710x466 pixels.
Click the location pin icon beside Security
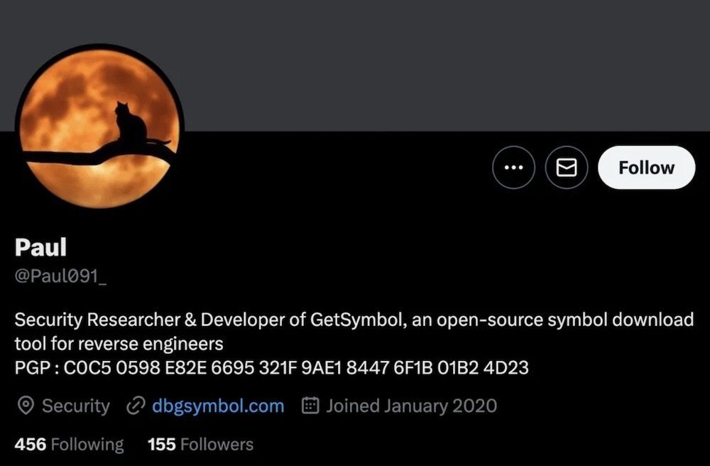[25, 406]
